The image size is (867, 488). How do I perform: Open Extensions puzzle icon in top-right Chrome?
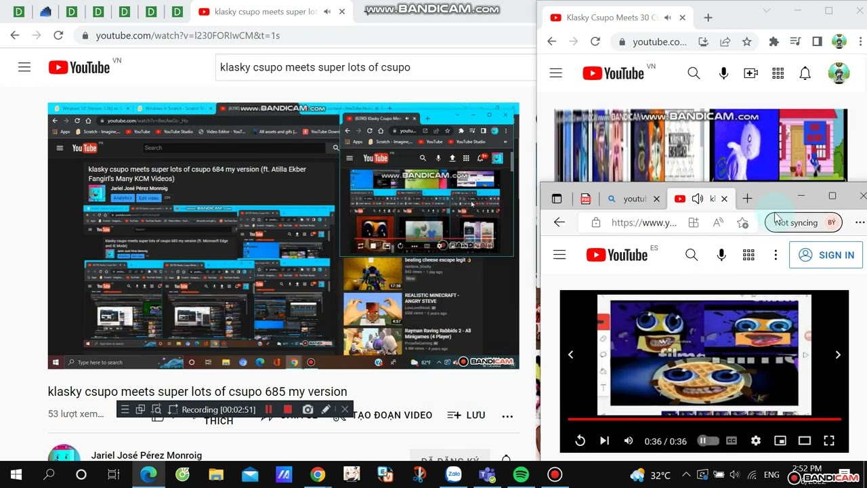(x=774, y=41)
